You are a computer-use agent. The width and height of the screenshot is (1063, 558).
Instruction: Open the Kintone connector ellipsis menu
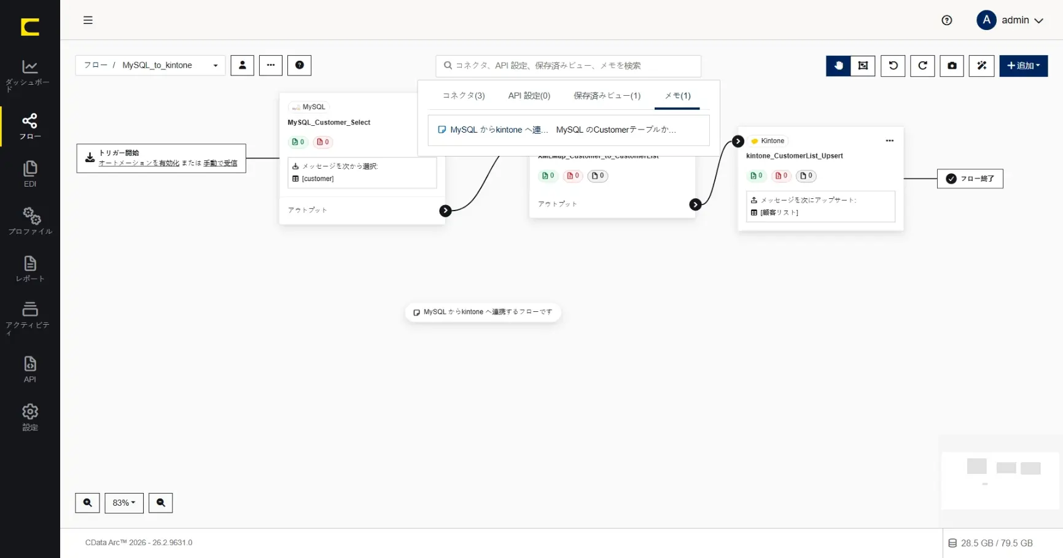point(889,141)
